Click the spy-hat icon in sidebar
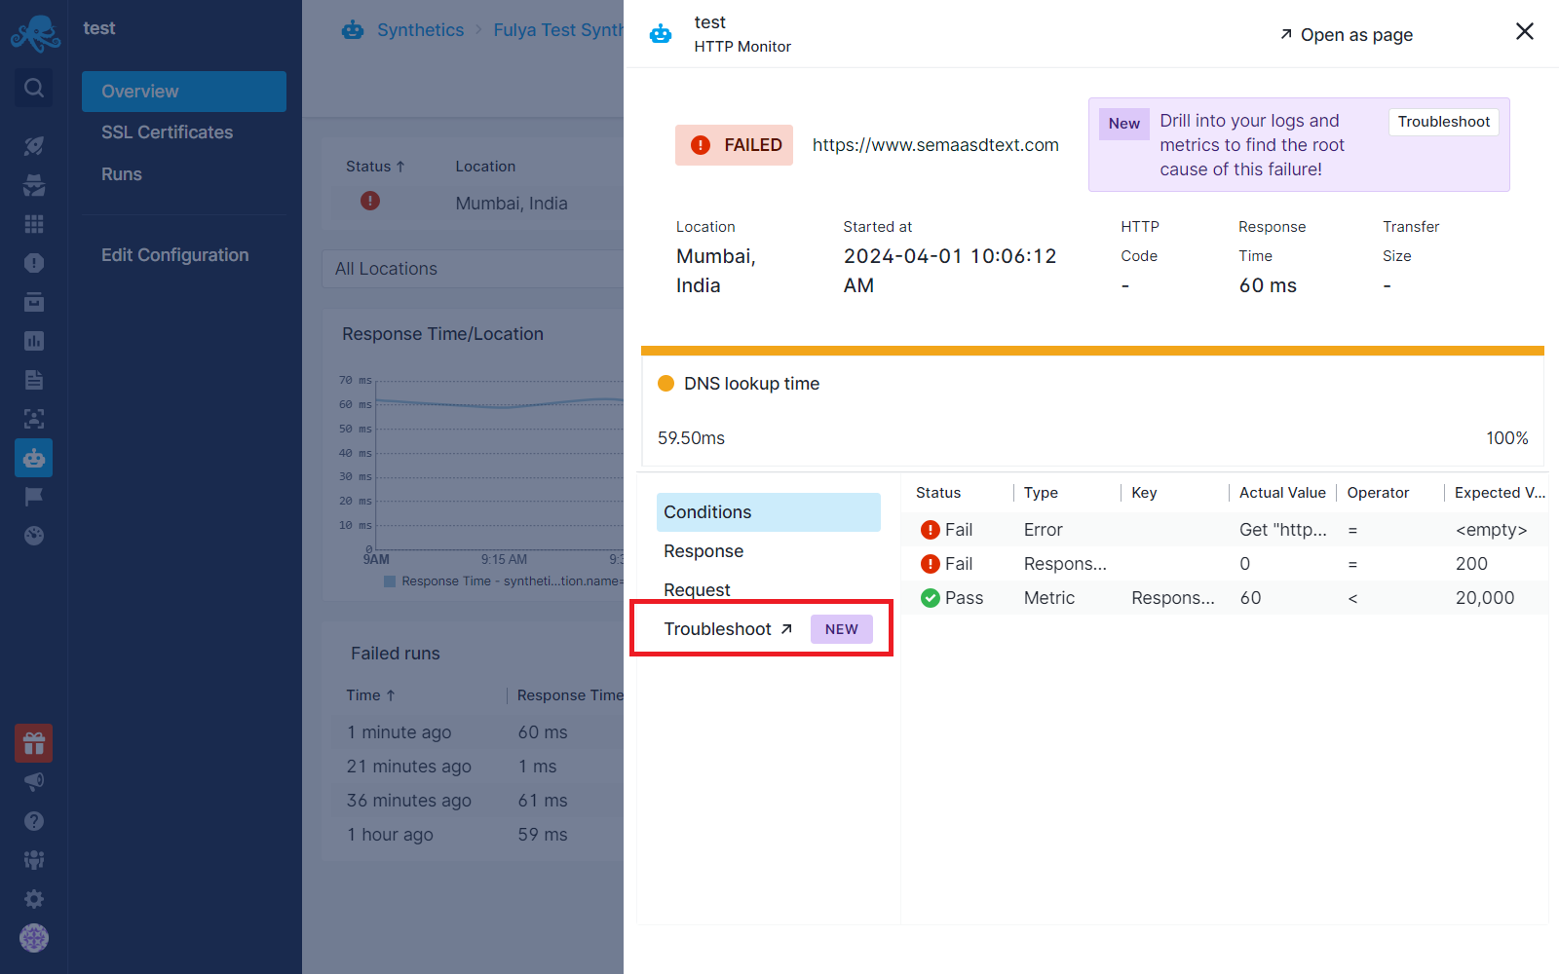Image resolution: width=1559 pixels, height=974 pixels. 34,185
